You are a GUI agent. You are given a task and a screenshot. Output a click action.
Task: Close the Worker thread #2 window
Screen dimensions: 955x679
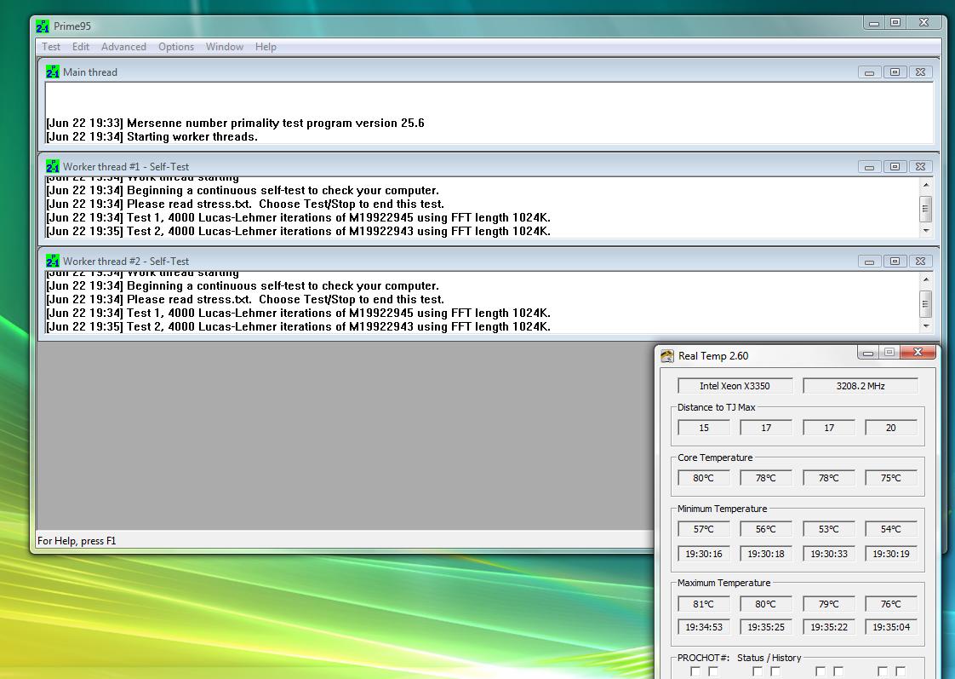click(920, 262)
